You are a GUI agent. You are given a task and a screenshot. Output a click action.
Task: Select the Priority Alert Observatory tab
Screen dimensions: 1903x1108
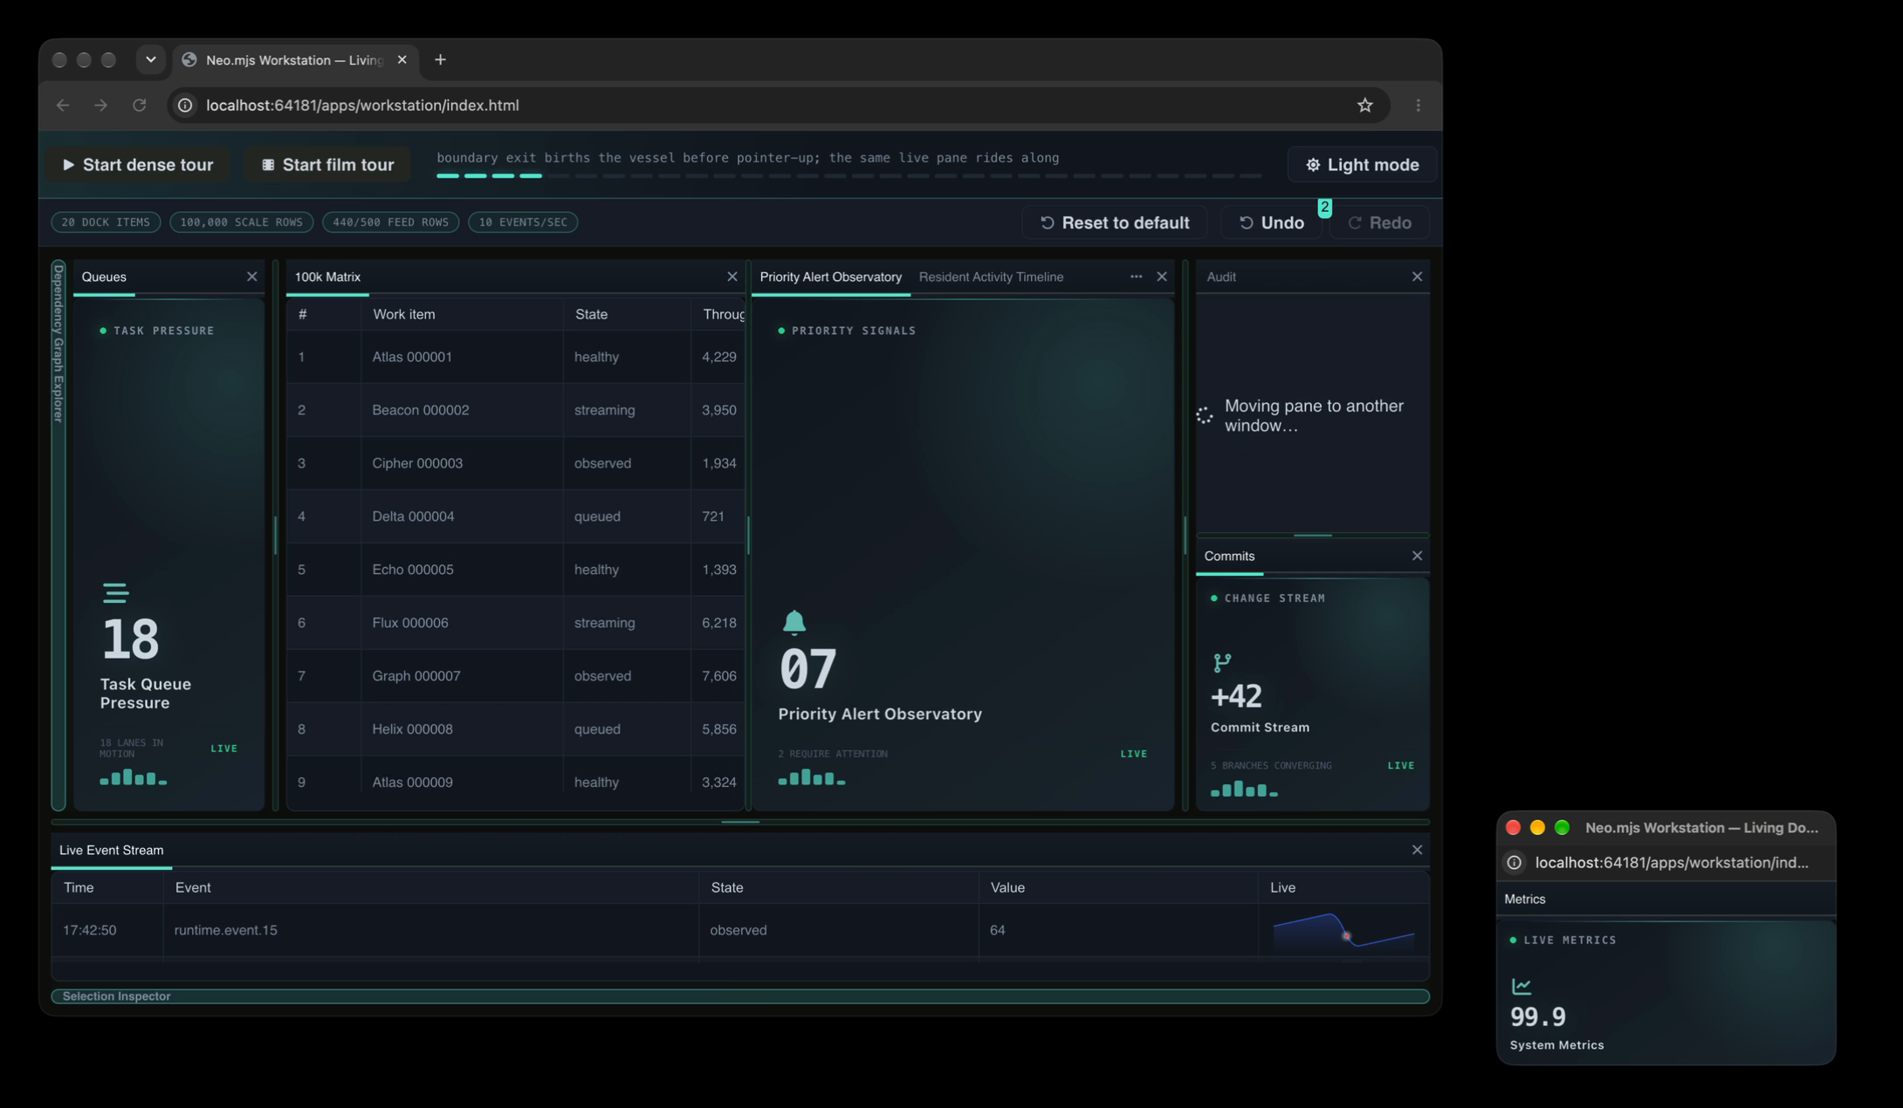(830, 277)
